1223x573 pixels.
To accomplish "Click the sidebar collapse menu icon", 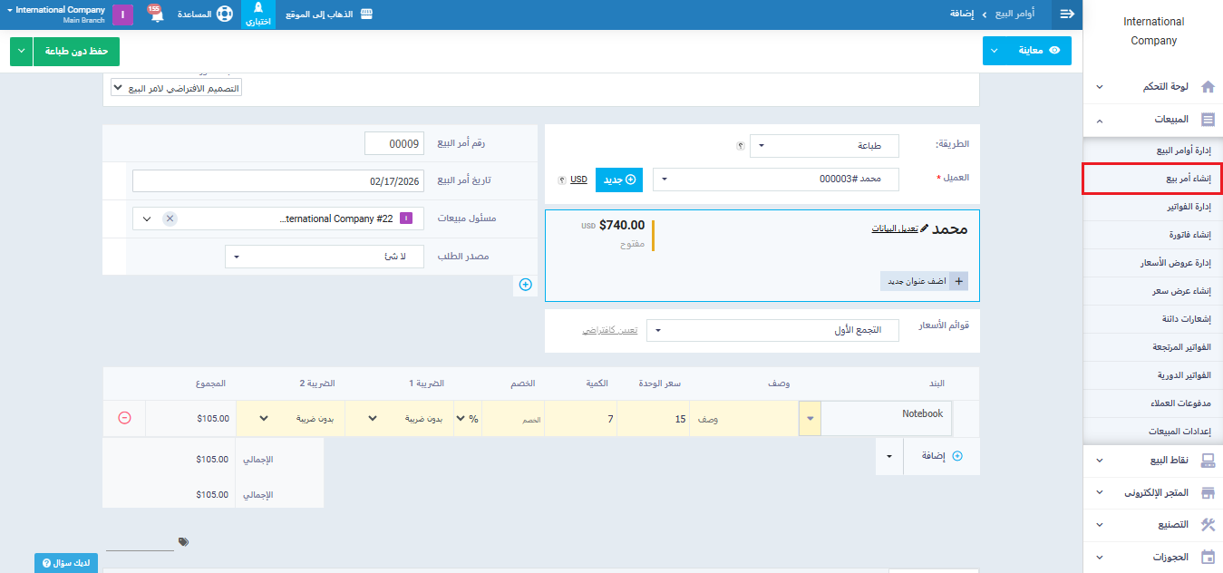I will click(x=1067, y=15).
